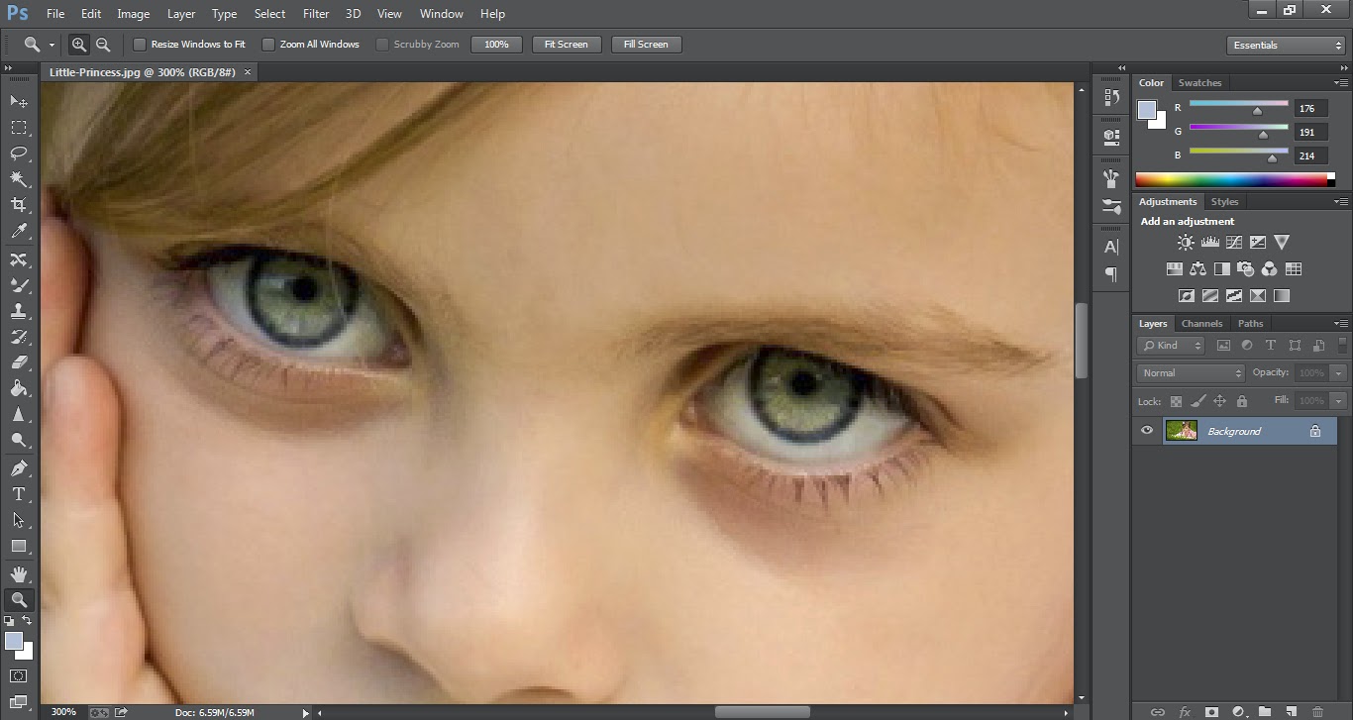Screen dimensions: 1353x720
Task: Open the Fill dropdown arrow
Action: click(x=1339, y=401)
